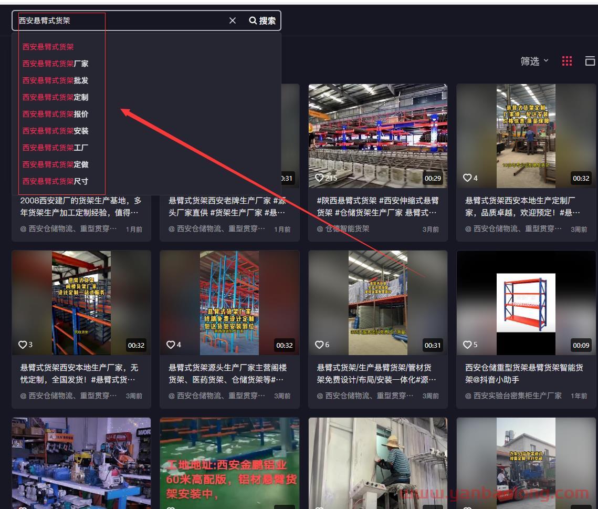The height and width of the screenshot is (509, 598).
Task: Like the video with 215 hearts
Action: (319, 178)
